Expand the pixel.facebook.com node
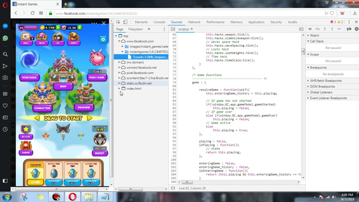Image resolution: width=359 pixels, height=202 pixels. point(119,73)
